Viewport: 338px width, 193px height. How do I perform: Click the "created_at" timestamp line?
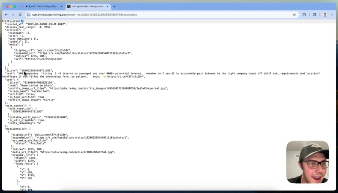coord(36,24)
